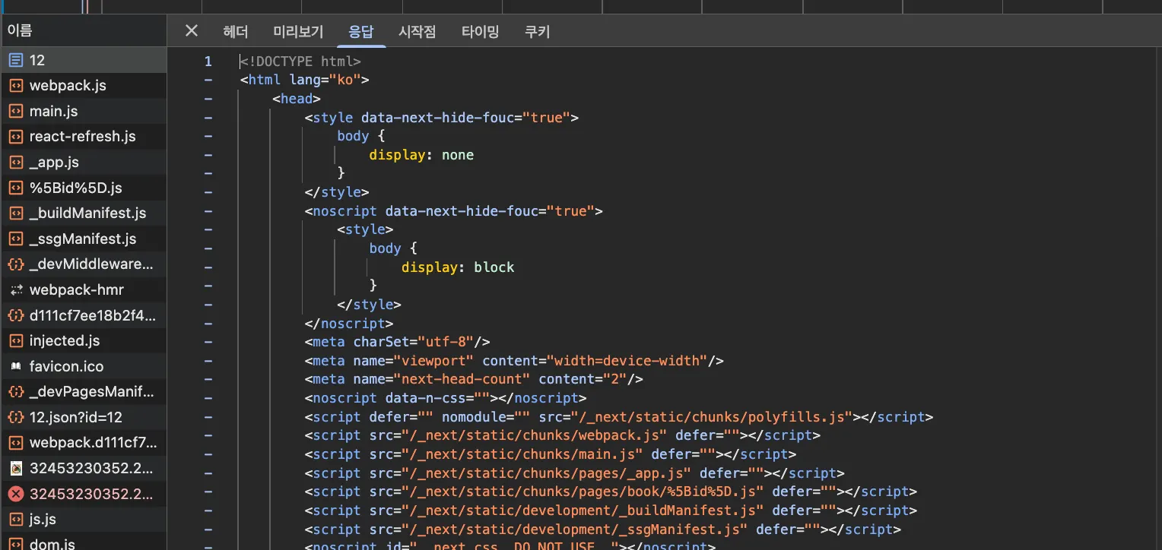
Task: Select the dom.js request
Action: click(x=83, y=541)
